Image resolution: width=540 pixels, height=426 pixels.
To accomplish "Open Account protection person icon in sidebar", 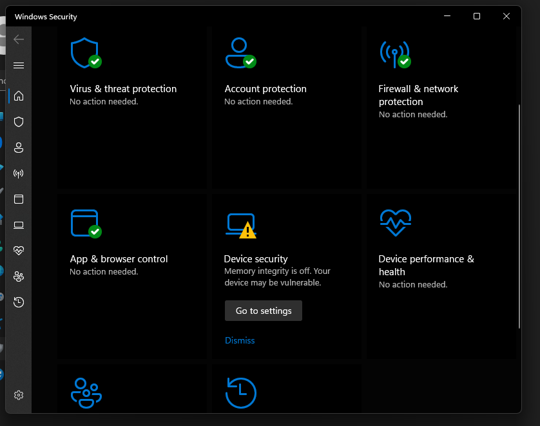I will tap(19, 148).
